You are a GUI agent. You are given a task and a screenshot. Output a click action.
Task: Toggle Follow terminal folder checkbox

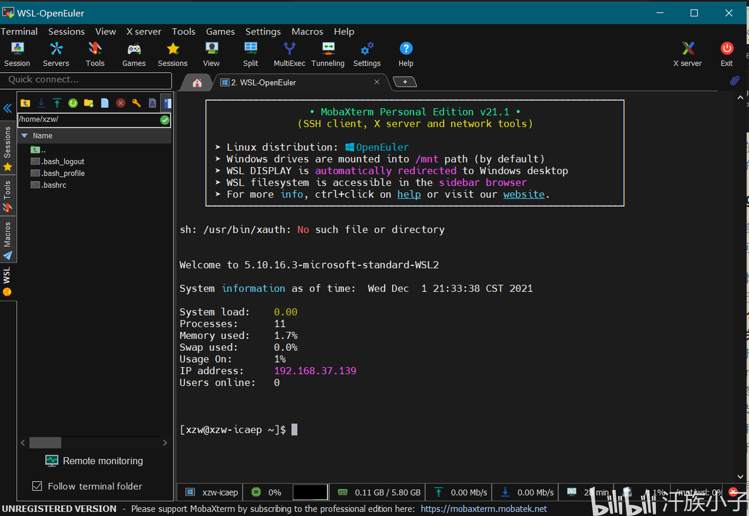point(37,486)
